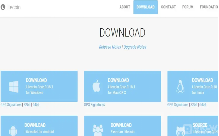The width and height of the screenshot is (219, 136).
Task: Open the Release Notes link
Action: [x=110, y=47]
